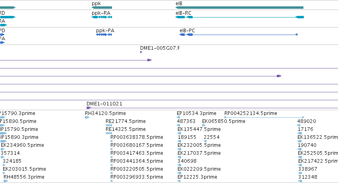Click the 189155 EST label

coord(187,137)
